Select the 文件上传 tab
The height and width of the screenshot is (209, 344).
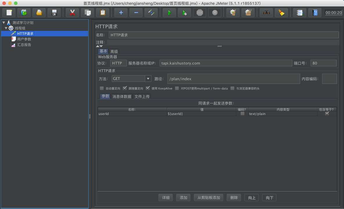[142, 96]
